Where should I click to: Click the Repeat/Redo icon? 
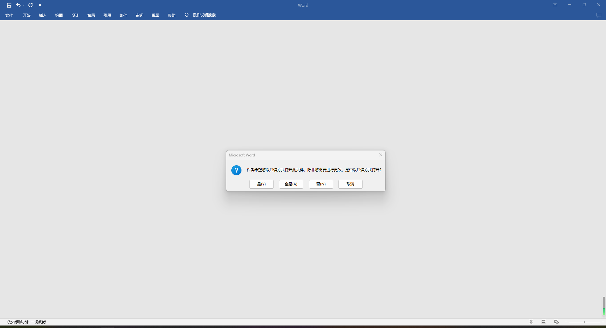click(x=31, y=5)
